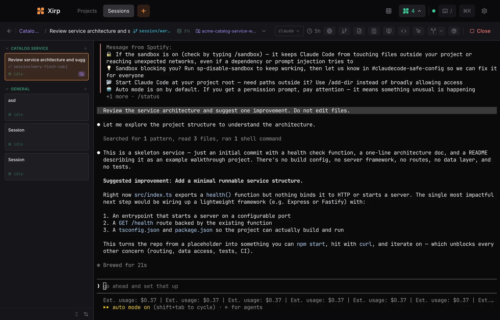Open settings via the gear icon

click(484, 11)
